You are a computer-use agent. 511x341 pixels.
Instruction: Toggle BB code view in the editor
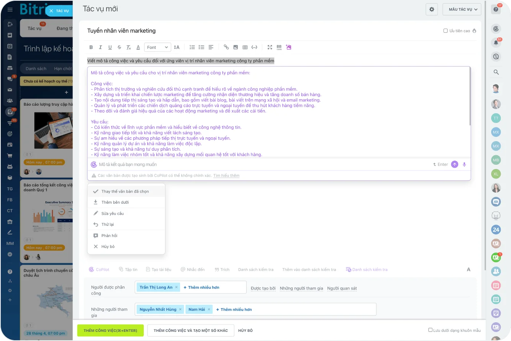pos(279,47)
